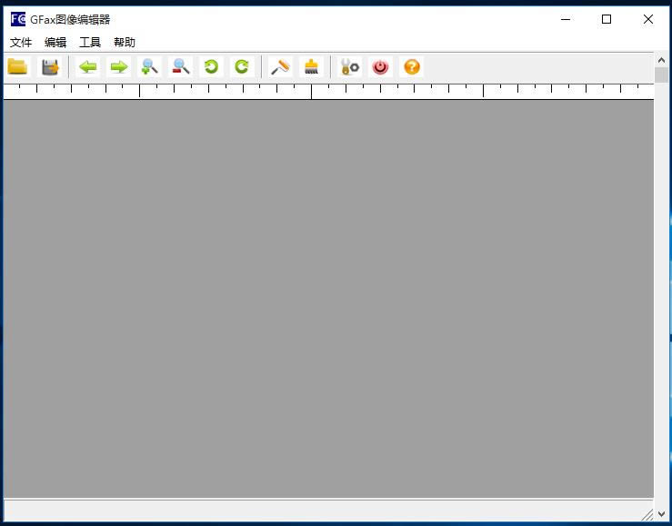Select the paint roller tool
The height and width of the screenshot is (526, 672).
(280, 66)
